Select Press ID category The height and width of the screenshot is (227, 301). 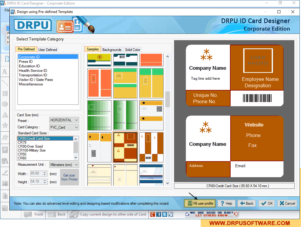48,62
